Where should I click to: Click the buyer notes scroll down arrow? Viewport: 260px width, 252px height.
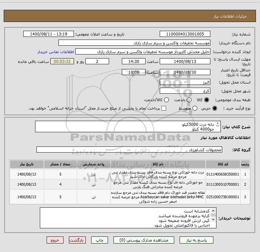213,219
